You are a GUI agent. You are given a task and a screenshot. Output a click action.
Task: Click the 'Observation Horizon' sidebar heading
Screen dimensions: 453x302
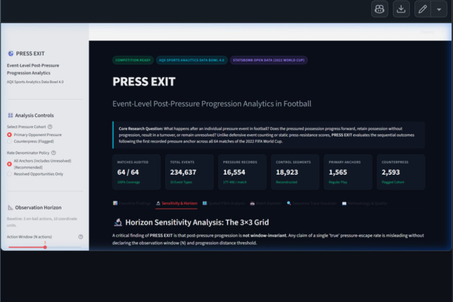tap(38, 208)
